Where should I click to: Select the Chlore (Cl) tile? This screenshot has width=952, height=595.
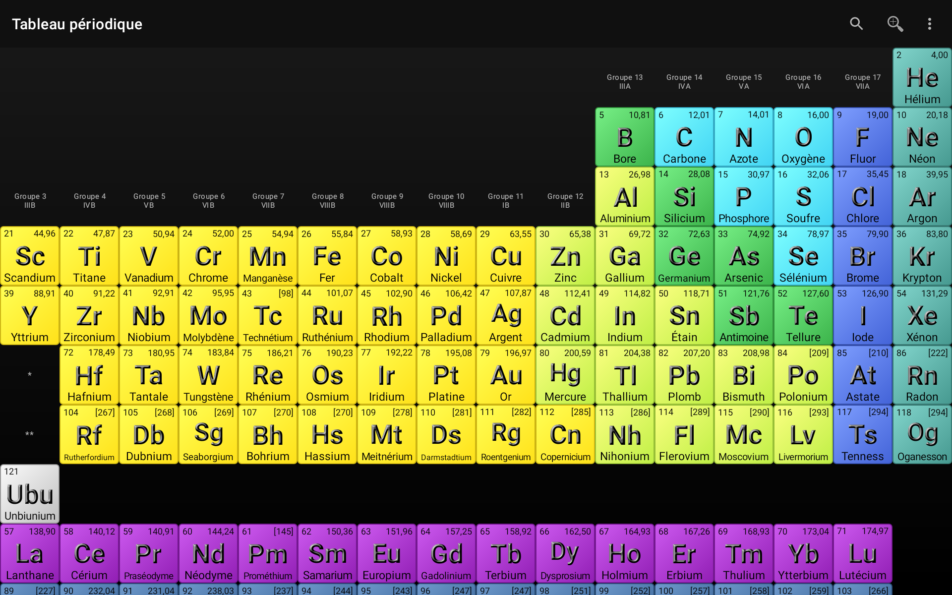pos(863,196)
